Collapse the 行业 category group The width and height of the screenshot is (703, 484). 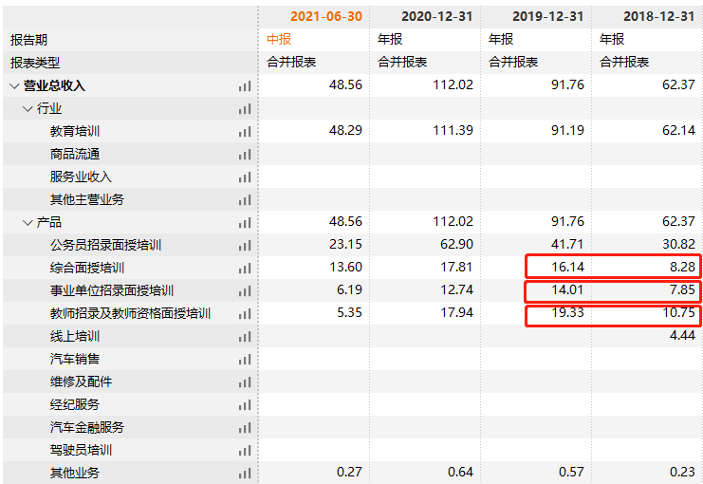pos(28,108)
